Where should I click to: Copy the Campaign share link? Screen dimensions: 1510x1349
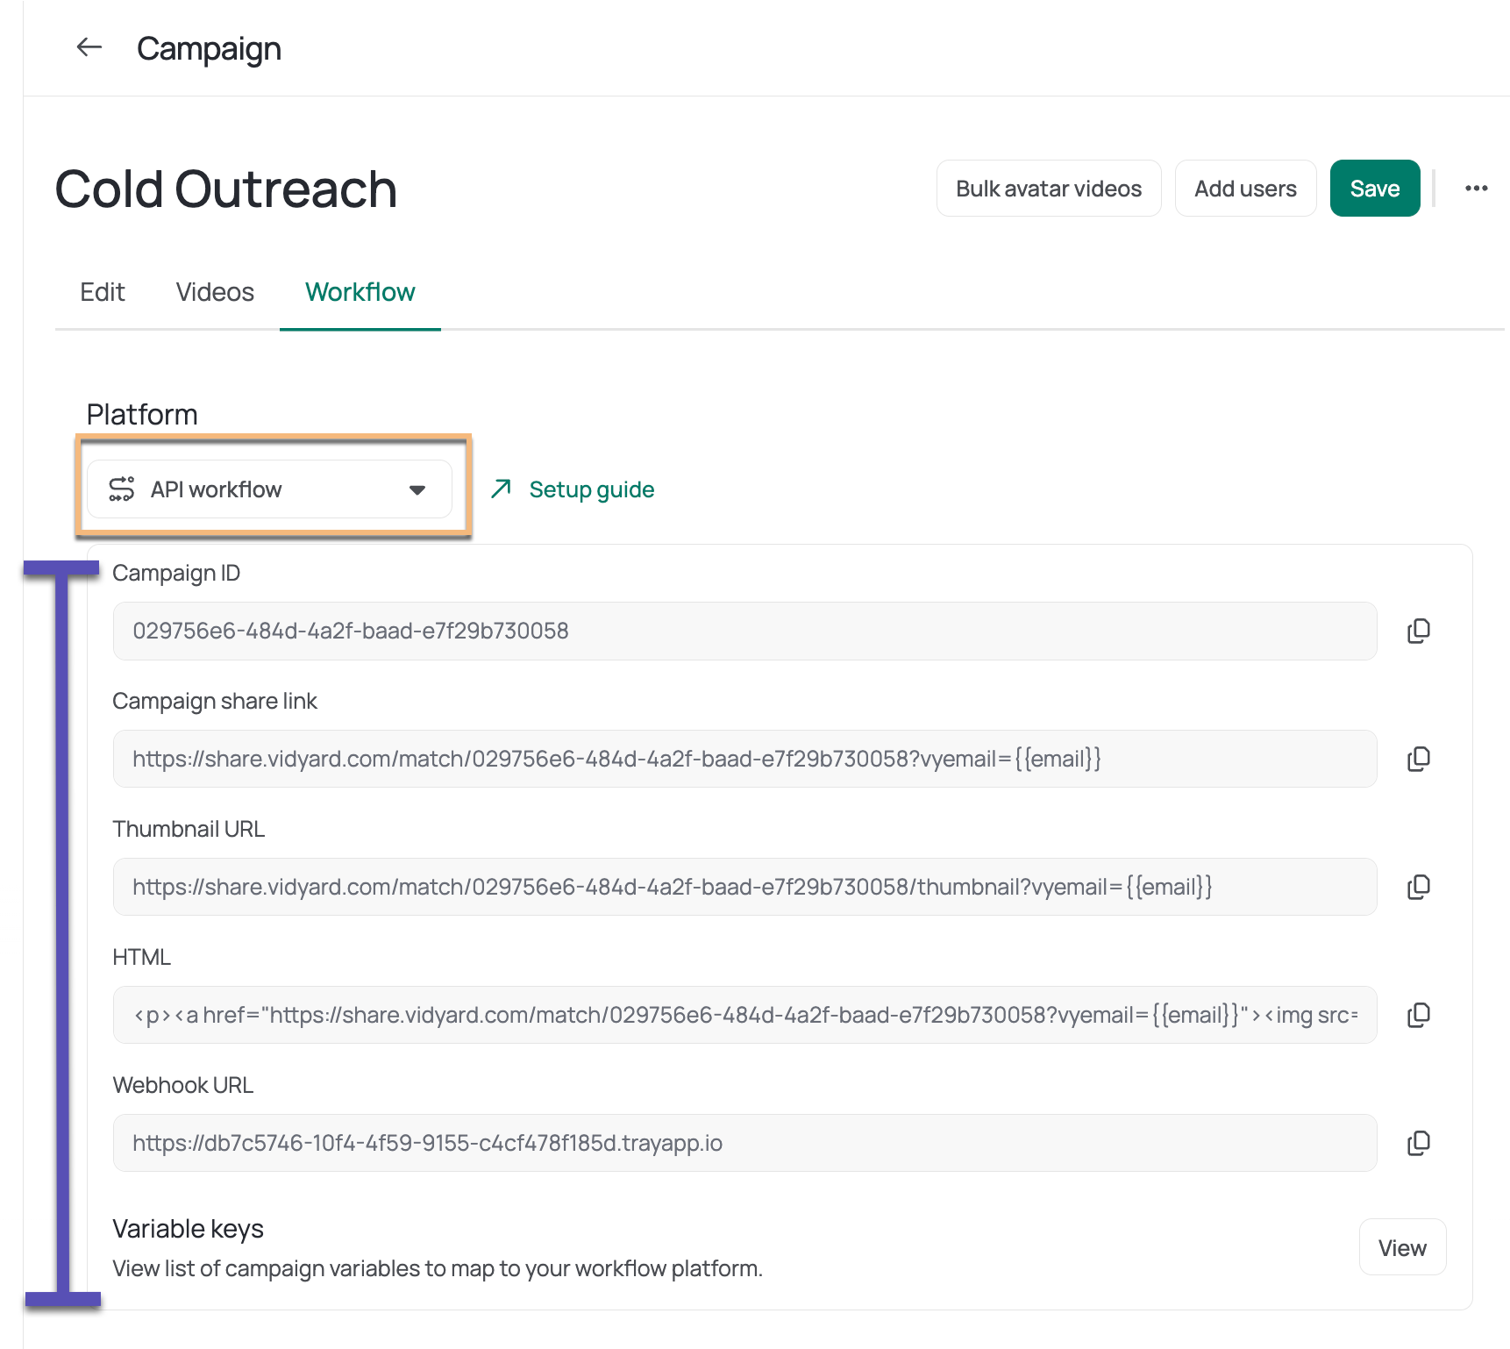1419,759
